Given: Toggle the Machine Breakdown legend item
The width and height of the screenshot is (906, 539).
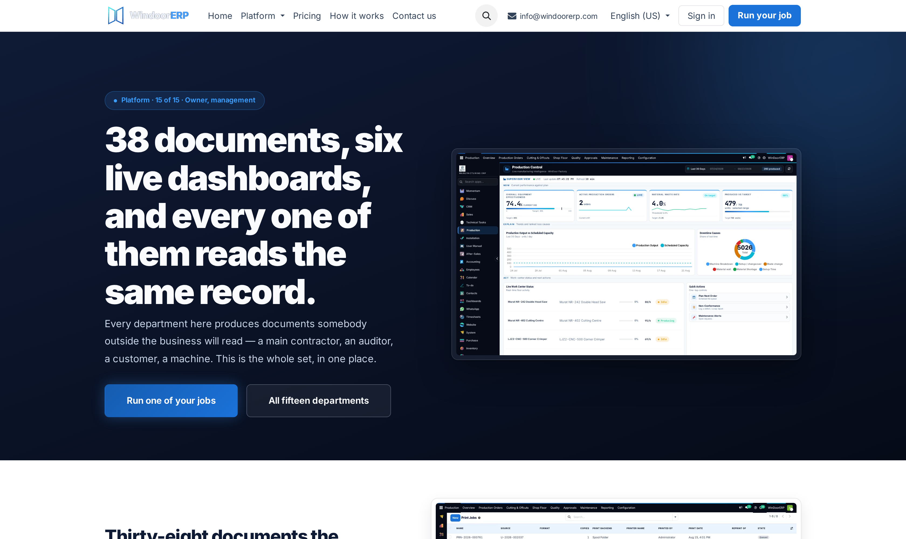Looking at the screenshot, I should point(719,264).
